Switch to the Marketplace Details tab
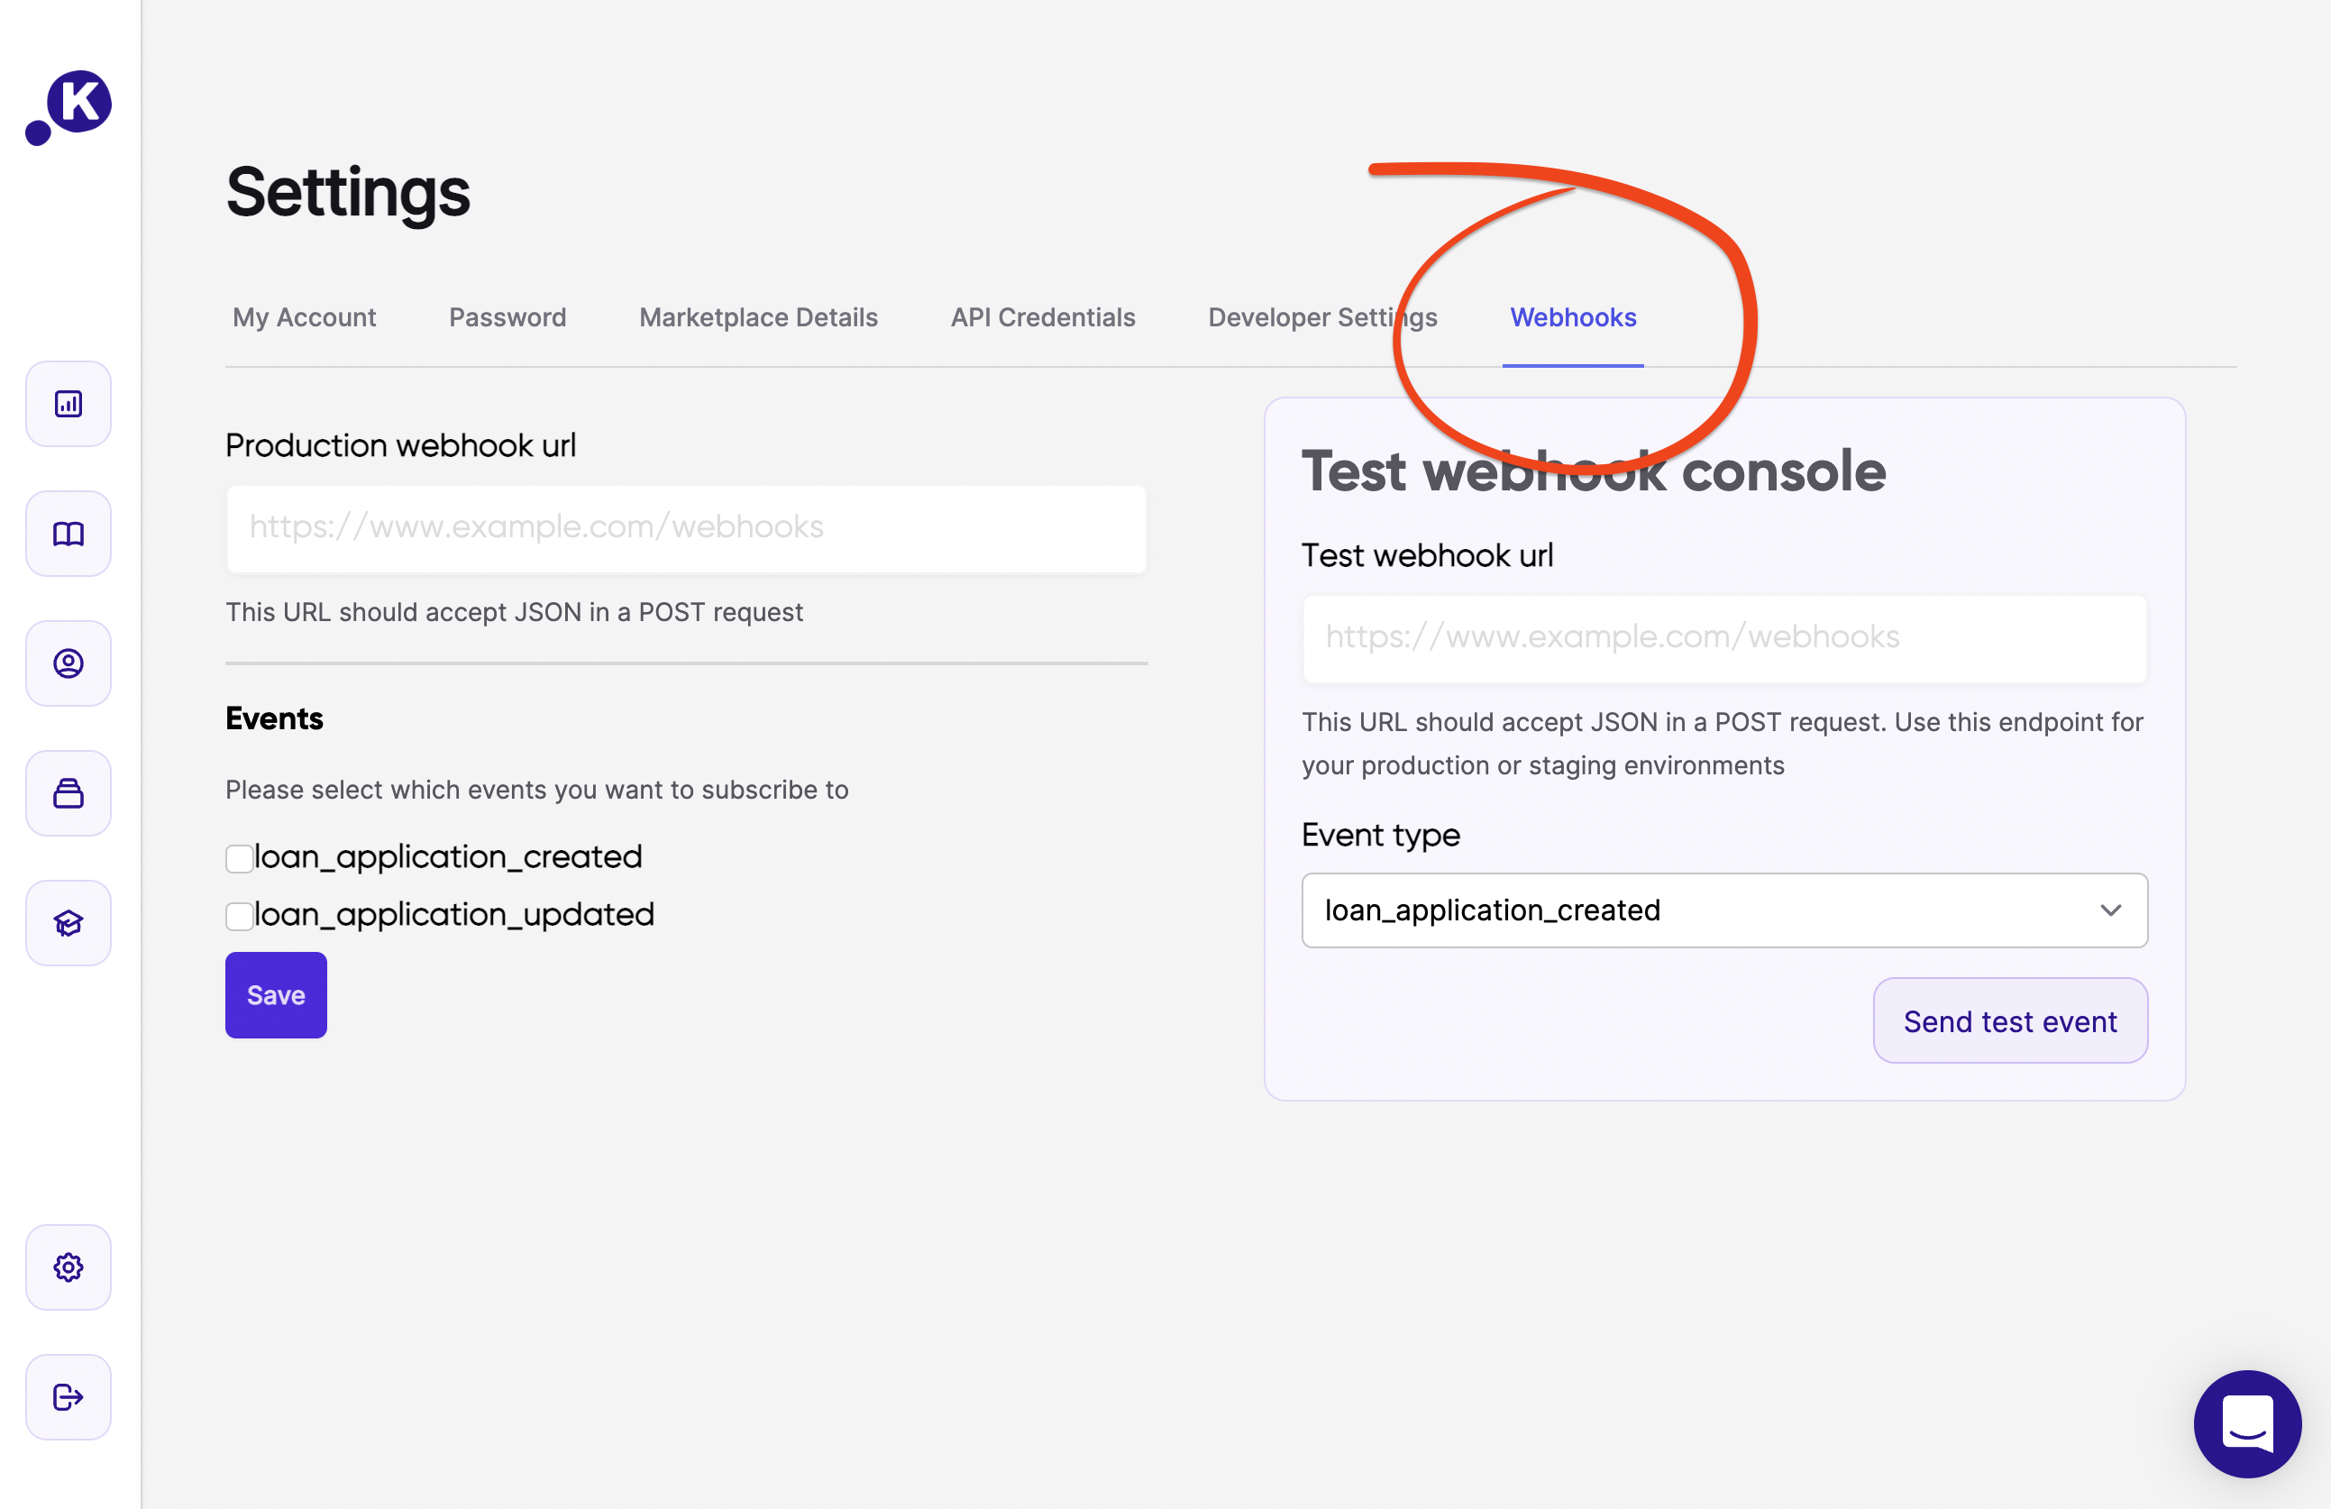This screenshot has width=2331, height=1509. click(758, 317)
